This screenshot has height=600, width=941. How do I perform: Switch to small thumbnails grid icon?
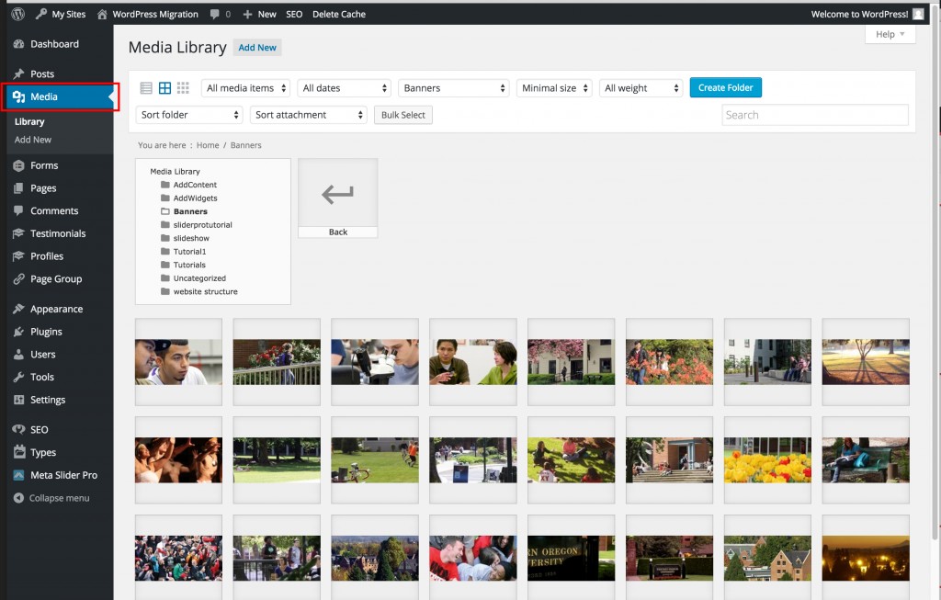coord(183,88)
